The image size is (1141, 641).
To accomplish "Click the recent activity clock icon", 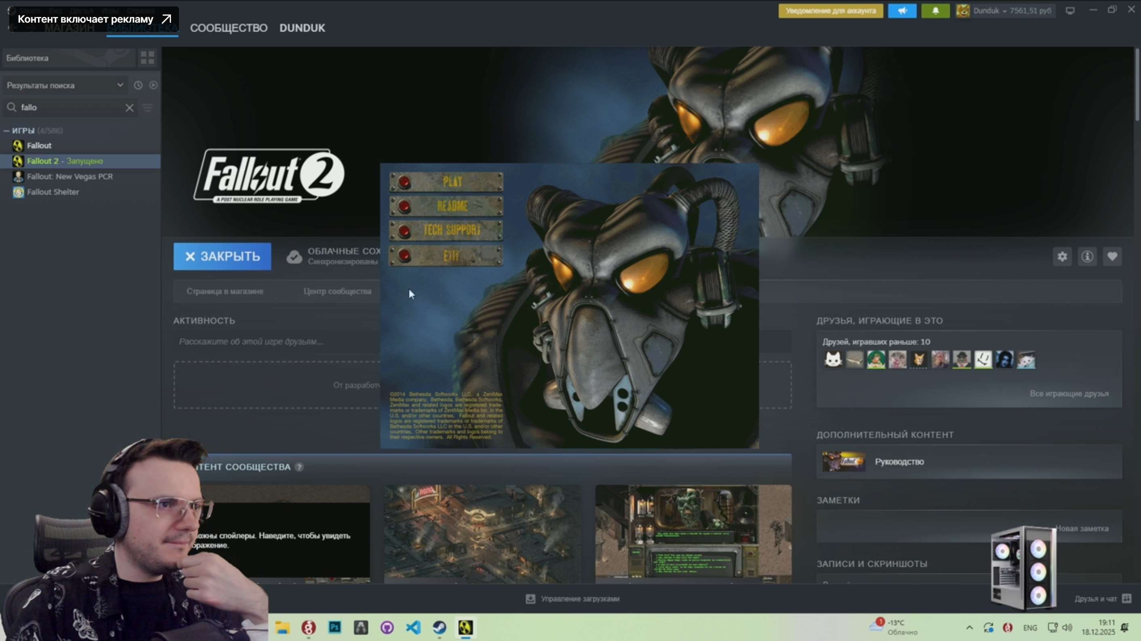I will (x=138, y=85).
